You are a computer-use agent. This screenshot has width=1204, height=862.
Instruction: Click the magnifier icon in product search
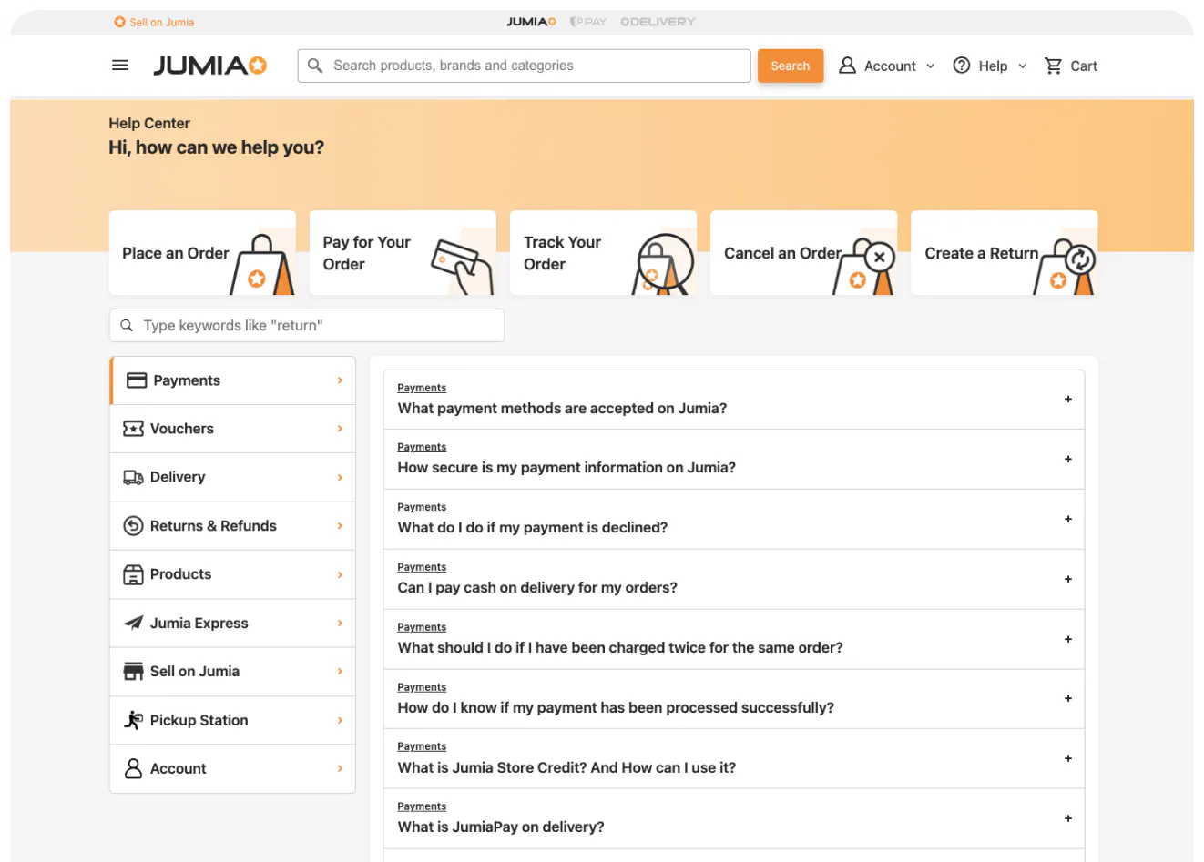(x=315, y=66)
